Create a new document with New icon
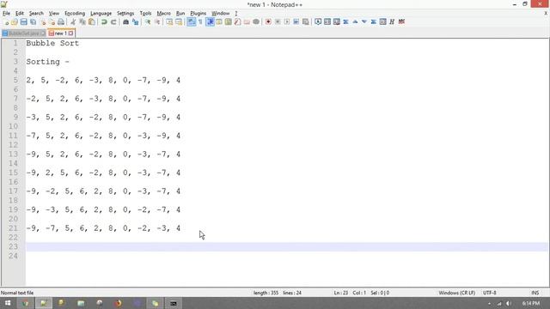The width and height of the screenshot is (550, 309). pyautogui.click(x=6, y=22)
